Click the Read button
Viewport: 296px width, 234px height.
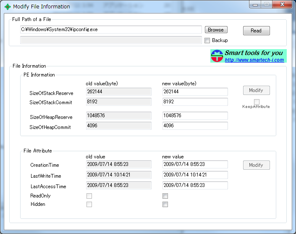[256, 31]
